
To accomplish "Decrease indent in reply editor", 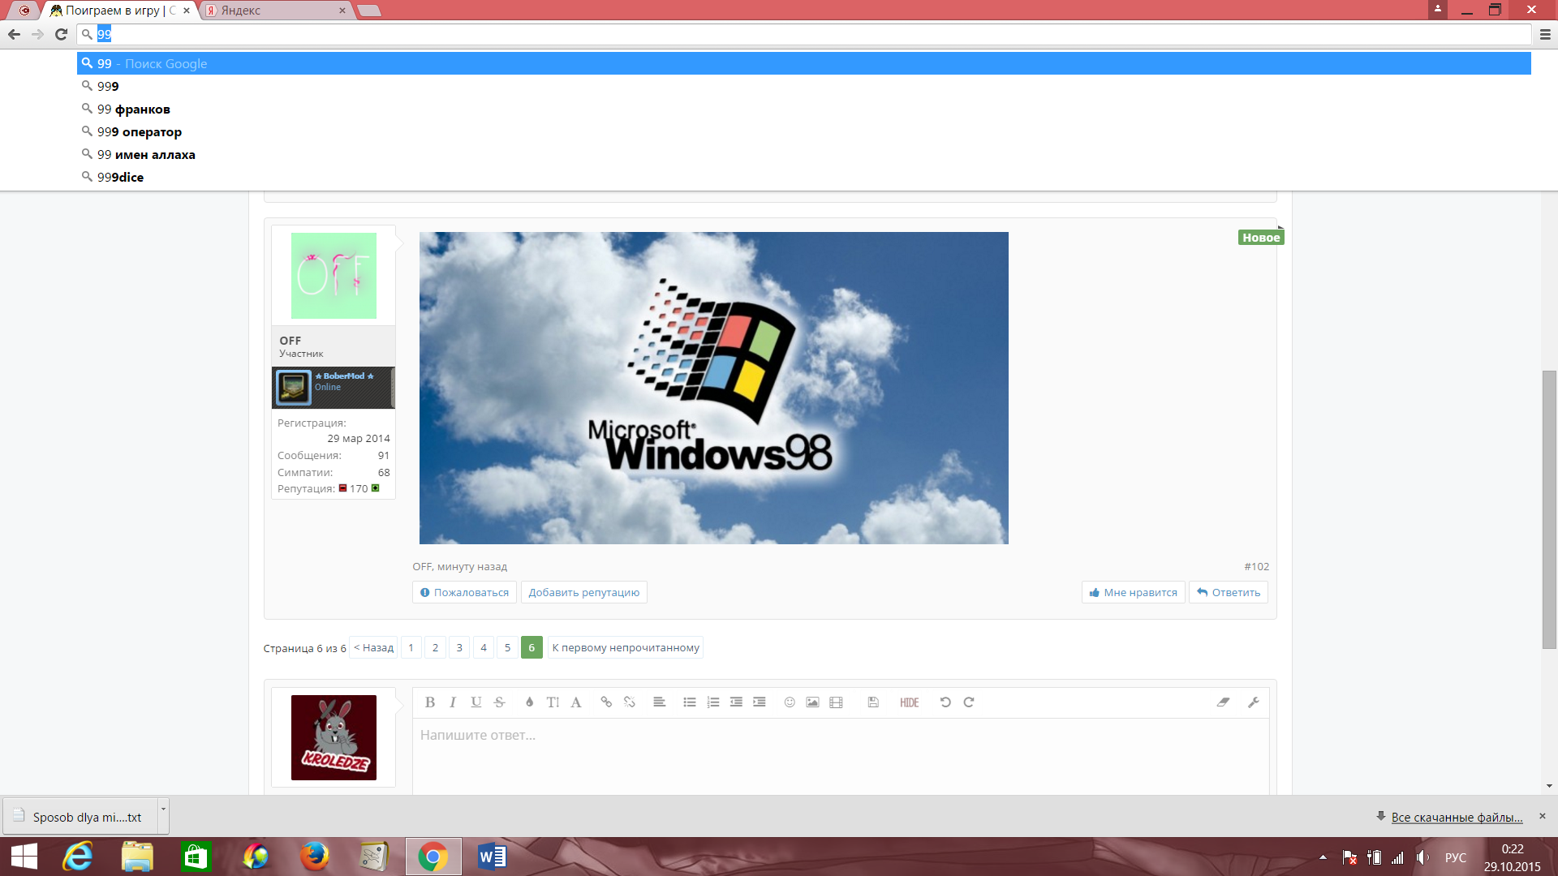I will (736, 702).
